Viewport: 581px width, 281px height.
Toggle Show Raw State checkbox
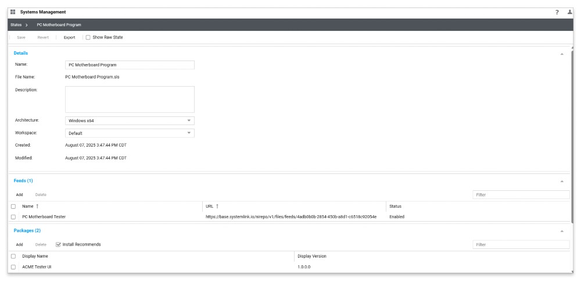(x=88, y=37)
